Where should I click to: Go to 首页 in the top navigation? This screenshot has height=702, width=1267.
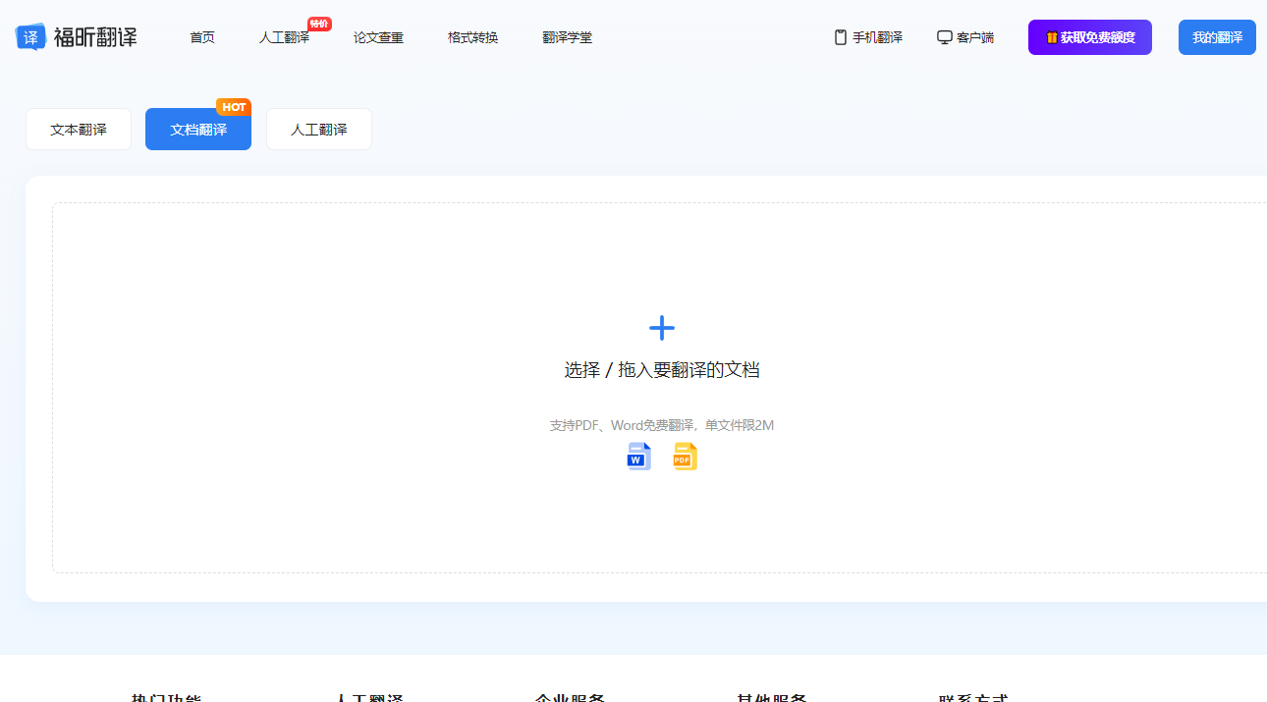click(x=202, y=37)
